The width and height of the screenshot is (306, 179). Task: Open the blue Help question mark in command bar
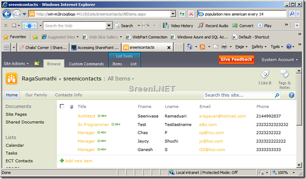pos(289,47)
